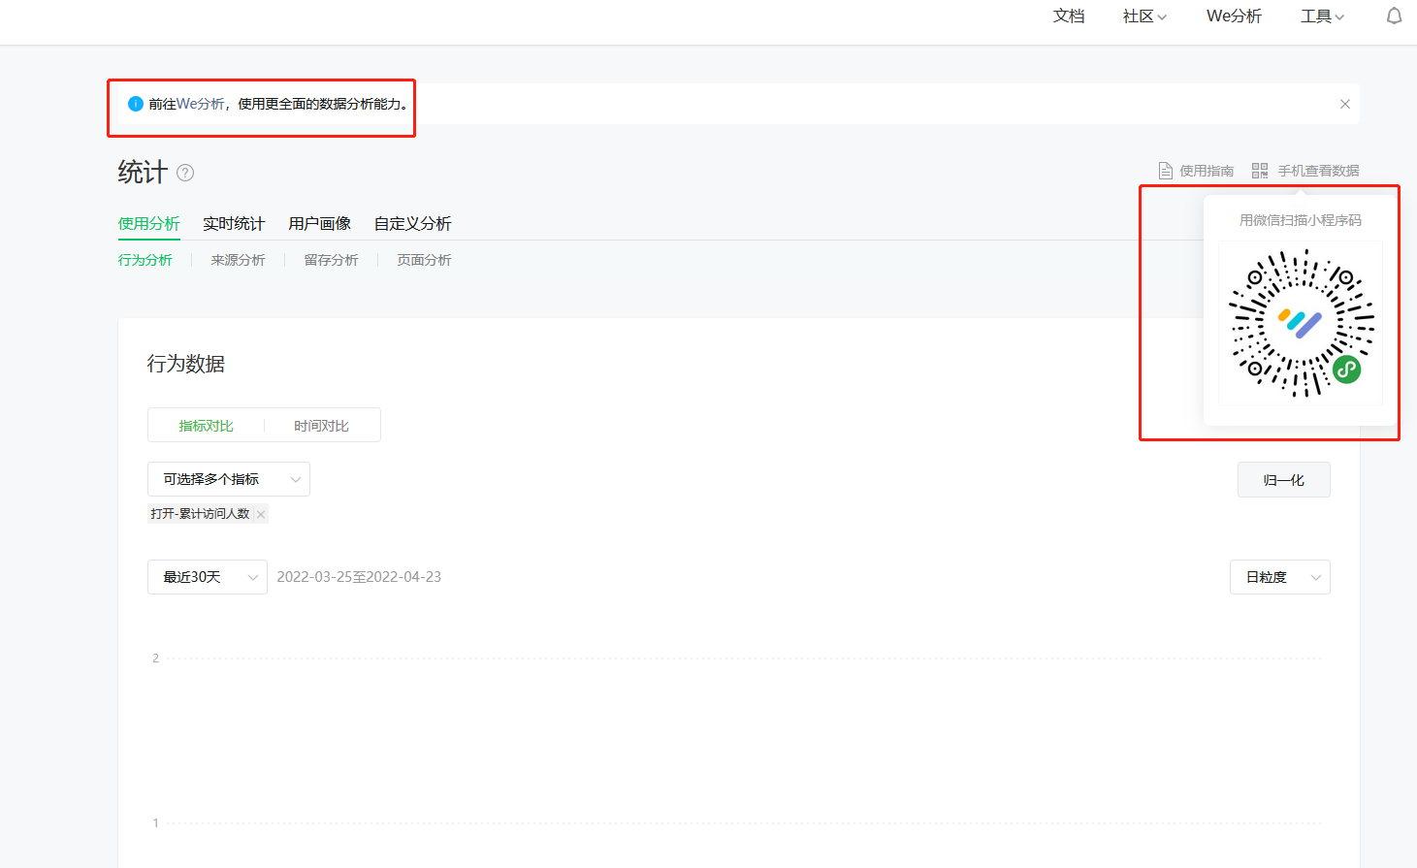Click 手机查看数据 link
Screen dimensions: 1417x868
(1318, 171)
